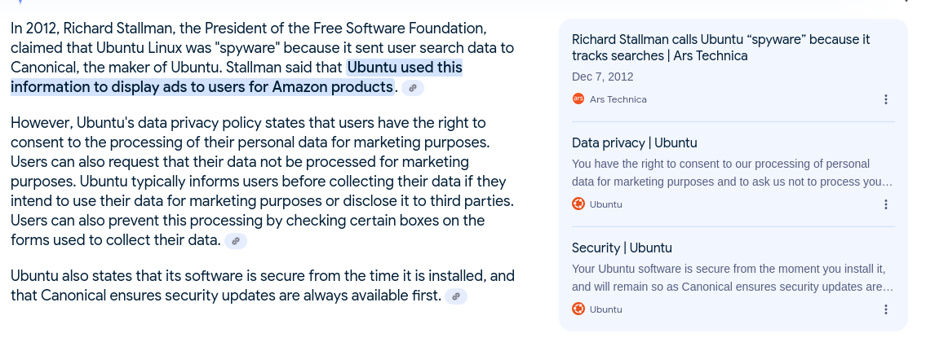926x342 pixels.
Task: Open the three-dot menu for the Ars Technica source
Action: [x=886, y=99]
